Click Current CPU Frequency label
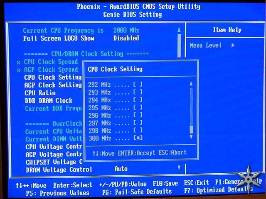This screenshot has width=266, height=199. pyautogui.click(x=63, y=31)
